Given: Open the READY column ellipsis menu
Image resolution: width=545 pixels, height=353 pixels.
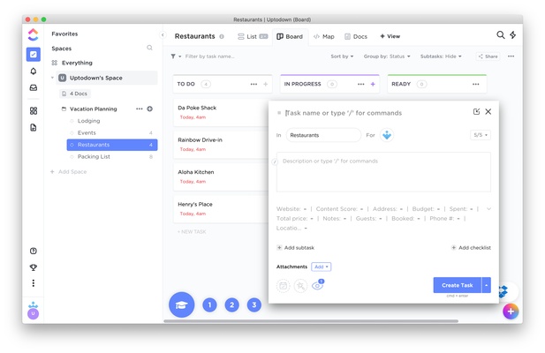Looking at the screenshot, I should tap(476, 84).
